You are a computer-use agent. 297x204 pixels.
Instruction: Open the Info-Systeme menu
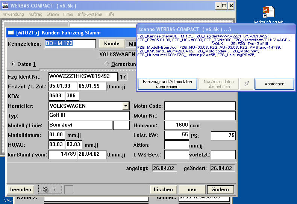coord(89,14)
